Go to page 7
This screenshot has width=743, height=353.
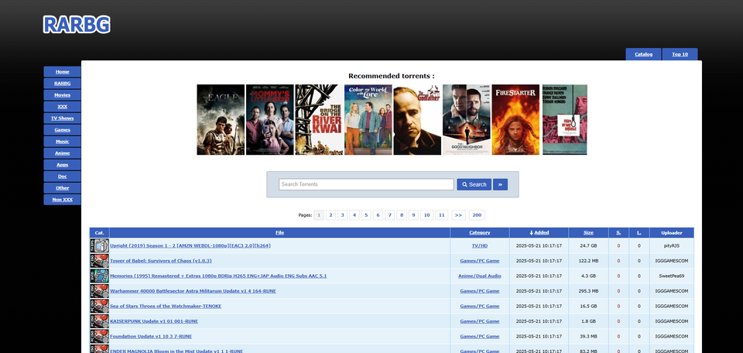(389, 215)
